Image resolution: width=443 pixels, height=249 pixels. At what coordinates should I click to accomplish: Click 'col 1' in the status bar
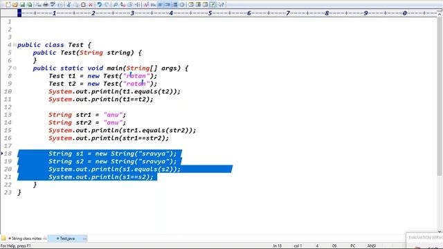coord(298,246)
